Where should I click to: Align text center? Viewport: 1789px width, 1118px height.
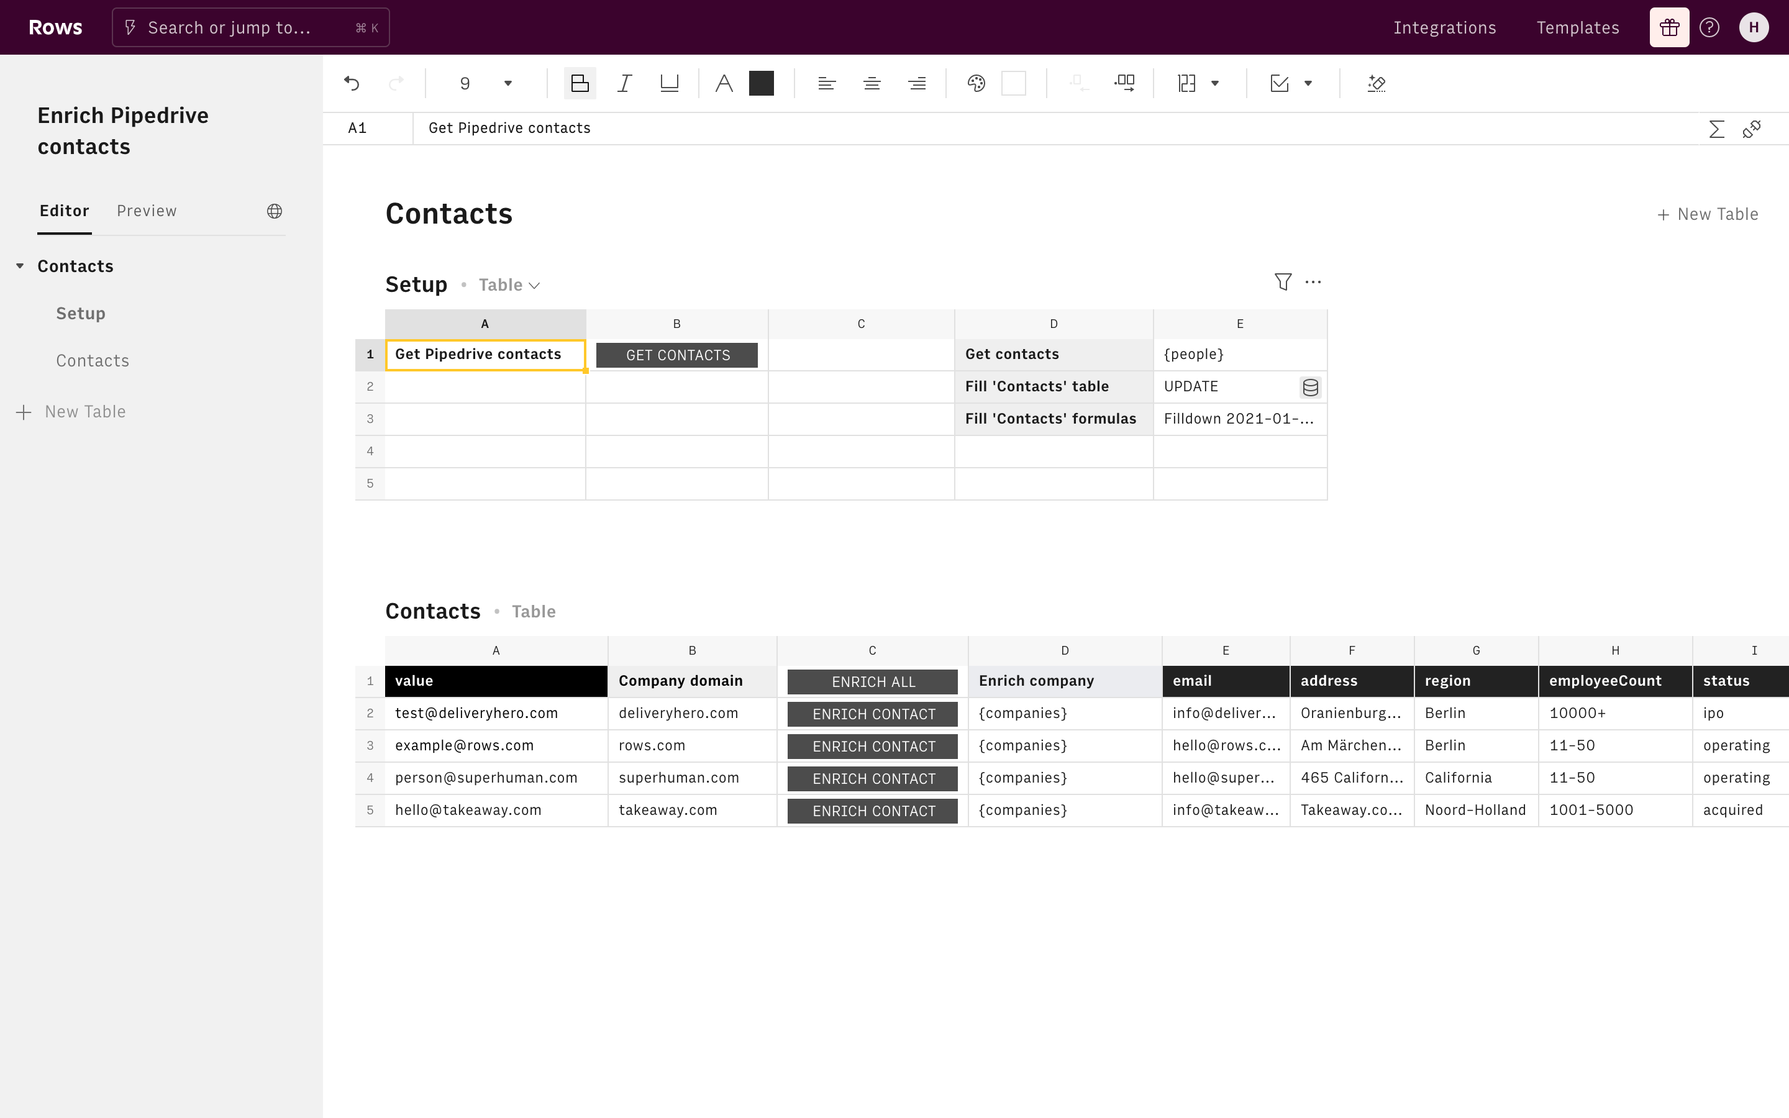click(x=872, y=84)
